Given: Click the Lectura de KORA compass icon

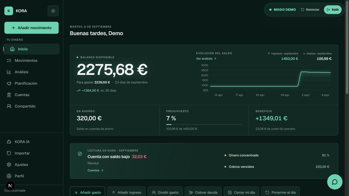Looking at the screenshot, I should pyautogui.click(x=80, y=154).
